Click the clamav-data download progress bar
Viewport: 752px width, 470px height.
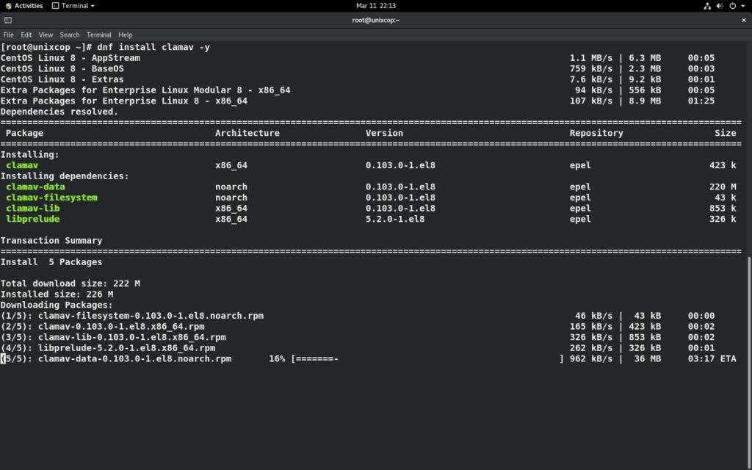[x=427, y=358]
